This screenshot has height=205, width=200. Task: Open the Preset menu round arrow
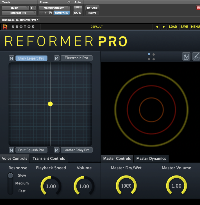click(x=69, y=2)
